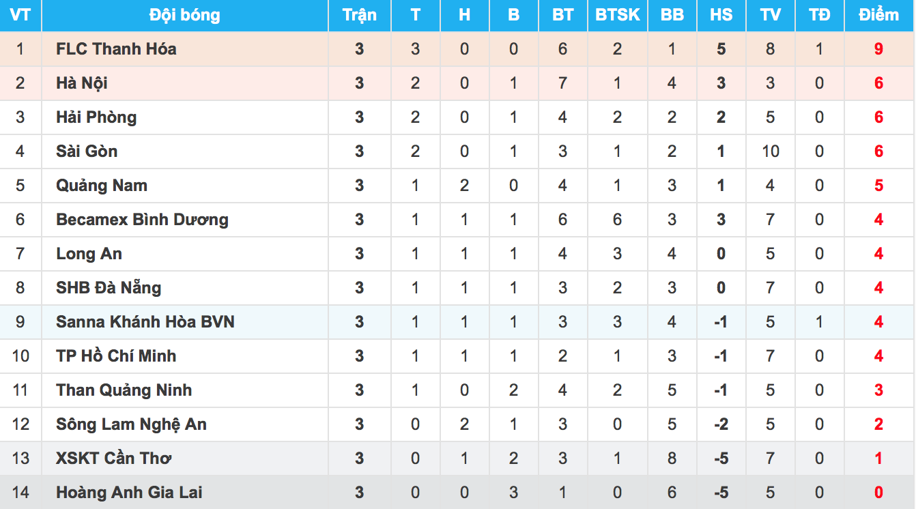Viewport: 916px width, 509px height.
Task: Select Hải Phòng in the standings
Action: pyautogui.click(x=96, y=117)
